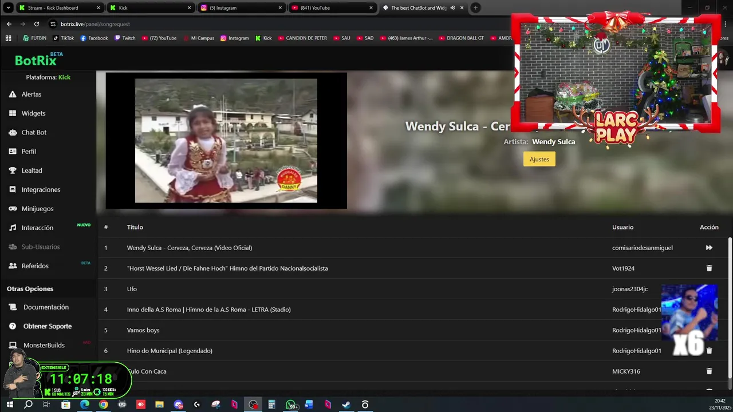Select 'Vamos boys' song title
The height and width of the screenshot is (412, 733).
click(143, 330)
